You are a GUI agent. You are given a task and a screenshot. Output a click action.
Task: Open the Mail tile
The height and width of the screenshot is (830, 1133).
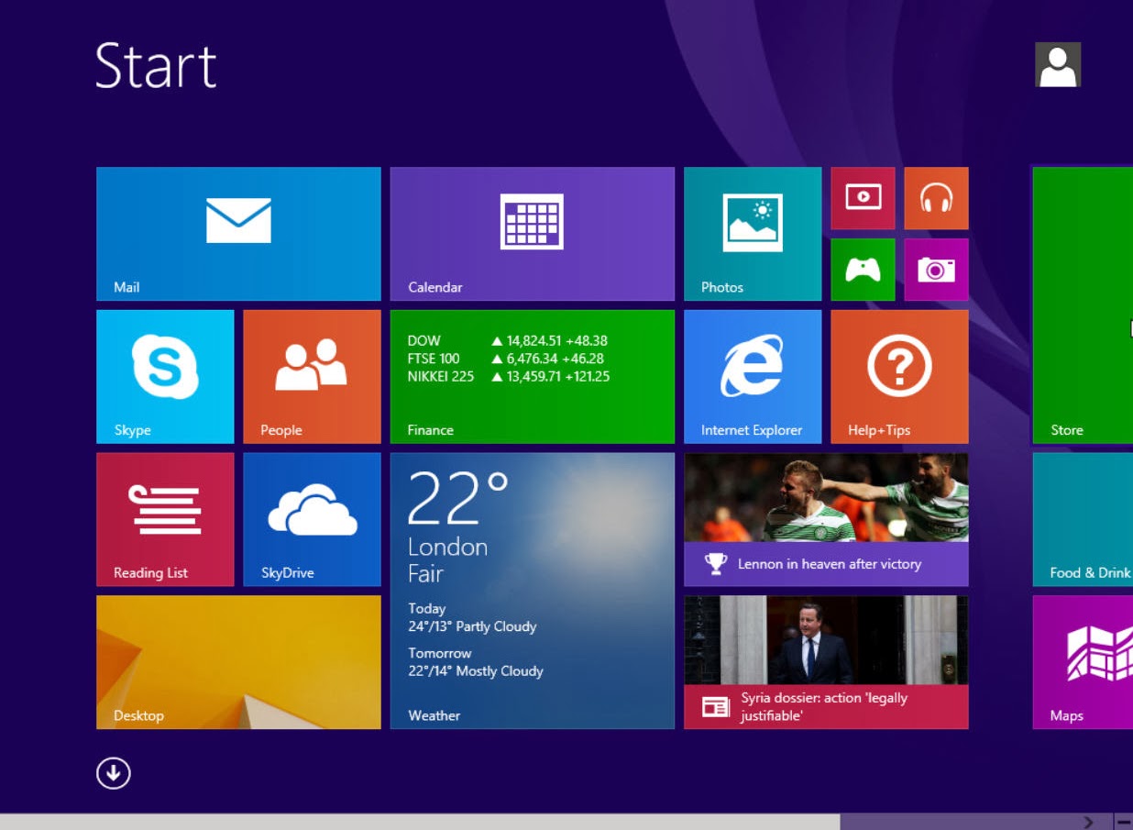pyautogui.click(x=238, y=234)
